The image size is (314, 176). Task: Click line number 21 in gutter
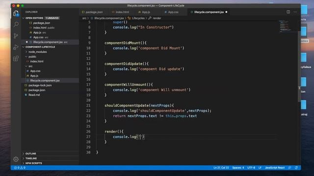(x=88, y=106)
